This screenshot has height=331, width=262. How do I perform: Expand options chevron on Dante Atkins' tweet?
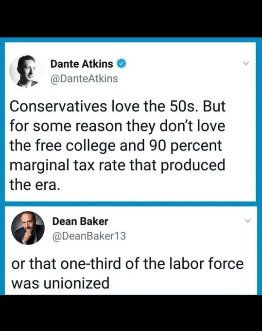point(245,63)
